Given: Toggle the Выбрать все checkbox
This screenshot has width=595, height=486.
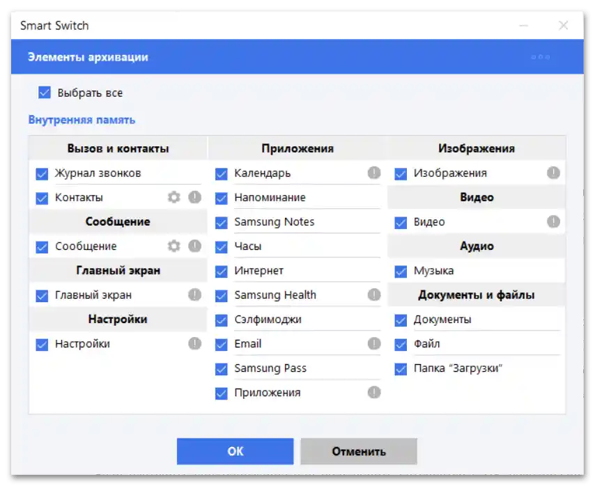Looking at the screenshot, I should point(45,93).
